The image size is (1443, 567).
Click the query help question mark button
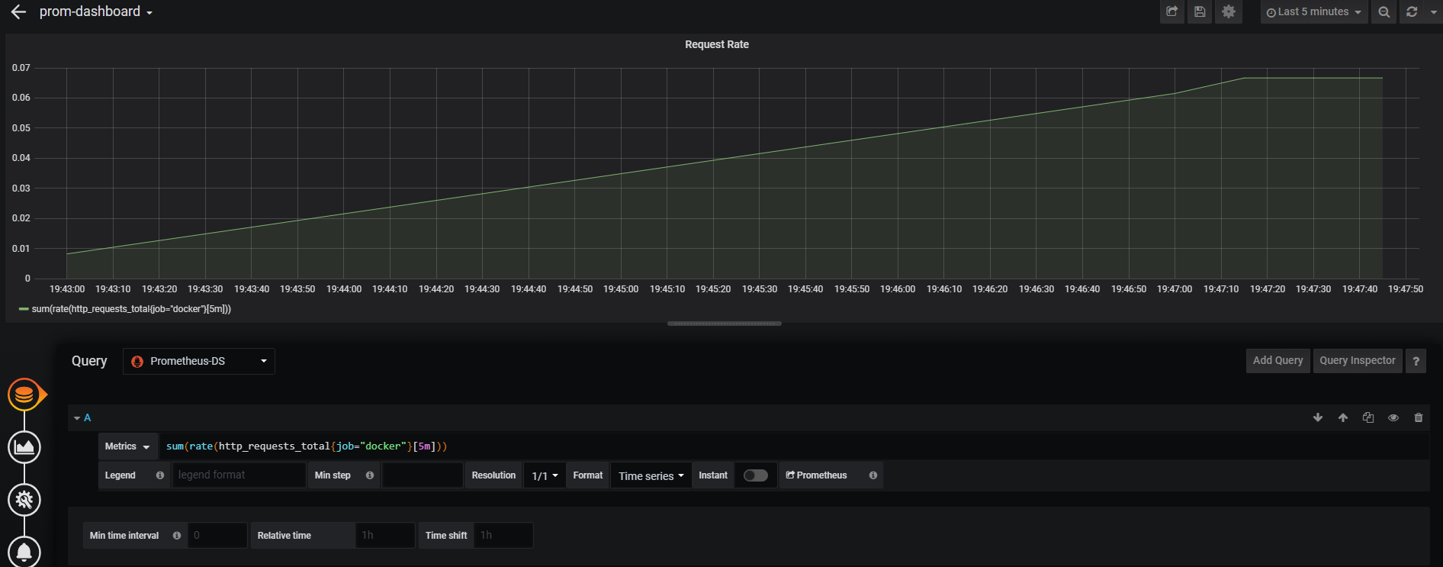coord(1416,361)
